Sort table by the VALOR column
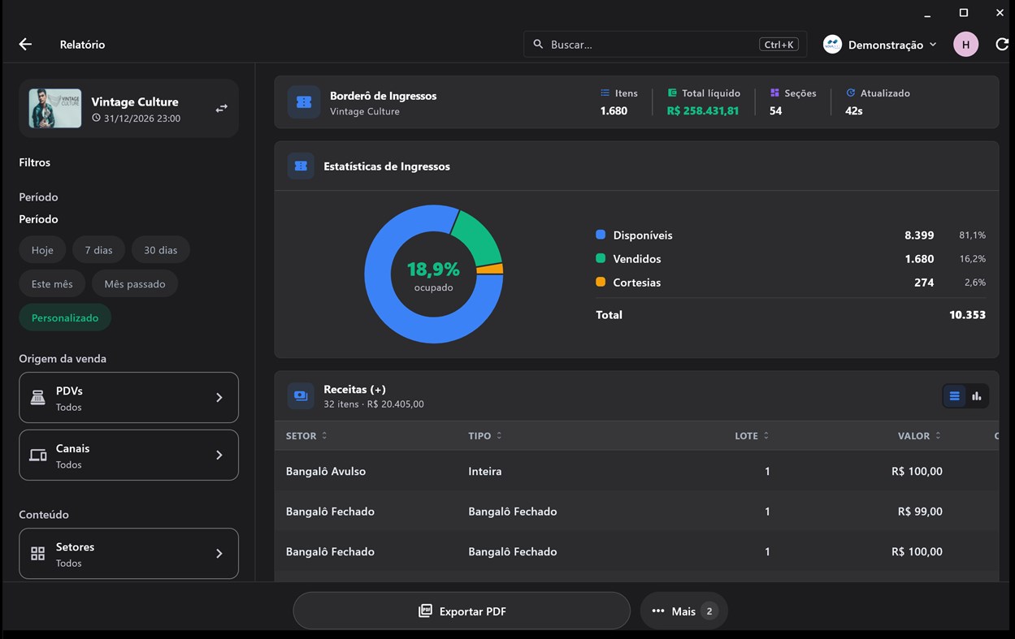The height and width of the screenshot is (639, 1015). 919,436
